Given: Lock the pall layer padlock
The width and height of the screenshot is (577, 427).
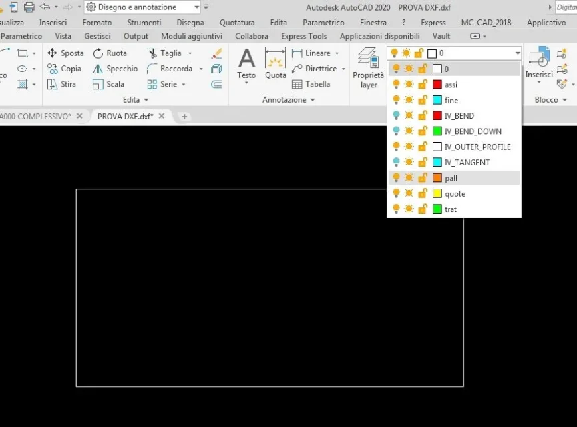Looking at the screenshot, I should pyautogui.click(x=423, y=178).
